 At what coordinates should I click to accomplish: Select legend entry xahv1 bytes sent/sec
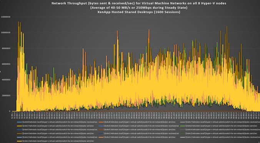[55, 141]
